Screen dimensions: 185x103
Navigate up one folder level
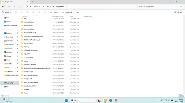[14, 7]
